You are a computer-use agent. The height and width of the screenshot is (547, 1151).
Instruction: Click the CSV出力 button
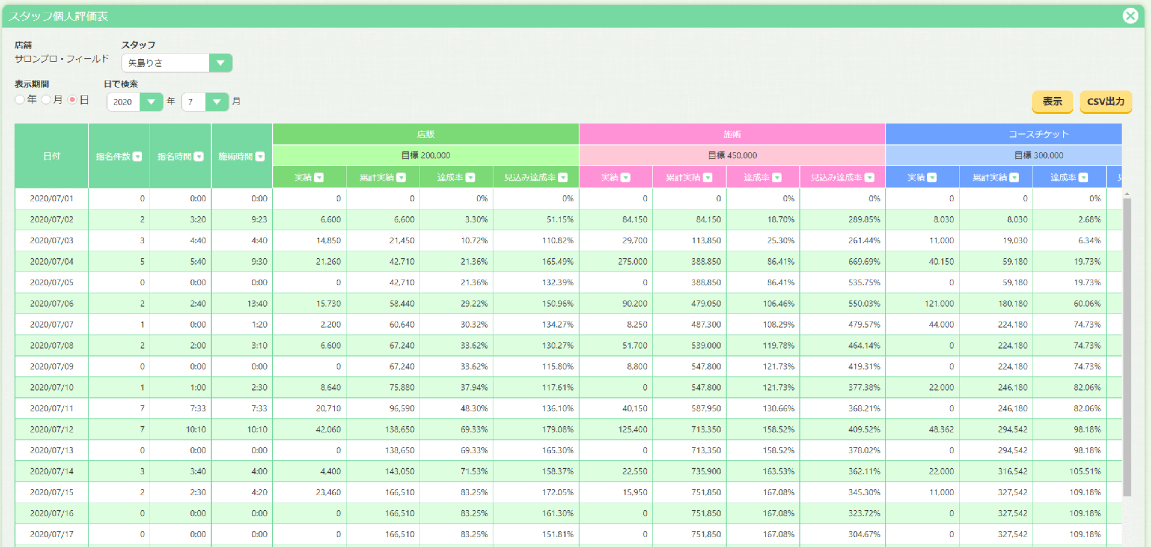pos(1106,101)
